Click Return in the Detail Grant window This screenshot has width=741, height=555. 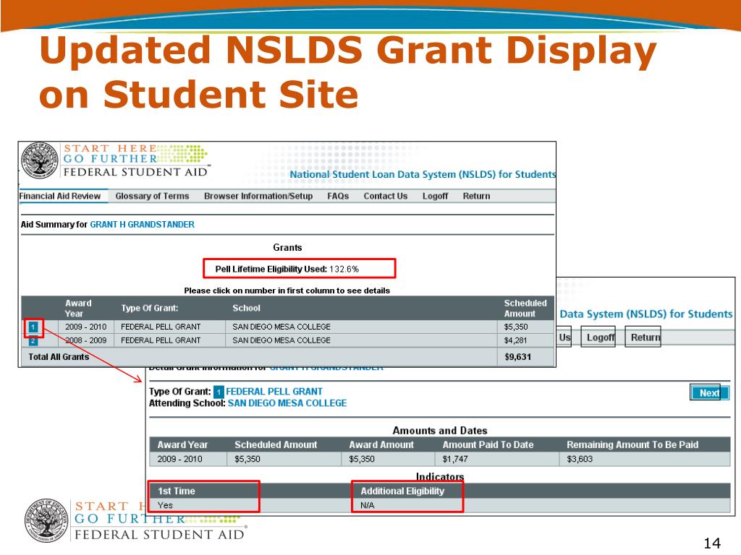(x=643, y=337)
